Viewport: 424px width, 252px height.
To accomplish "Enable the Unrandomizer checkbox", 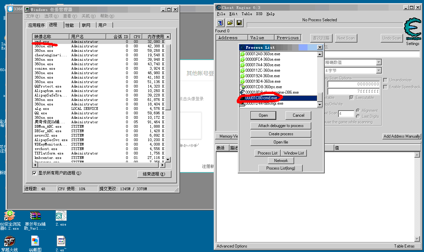I will (x=385, y=80).
